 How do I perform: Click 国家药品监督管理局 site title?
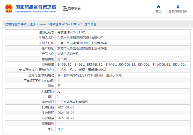coord(36,7)
